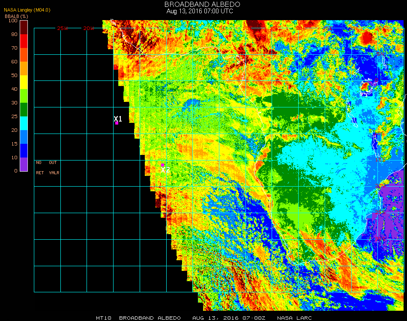Click the light green 30-40 legend segment
The image size is (407, 321).
24,96
